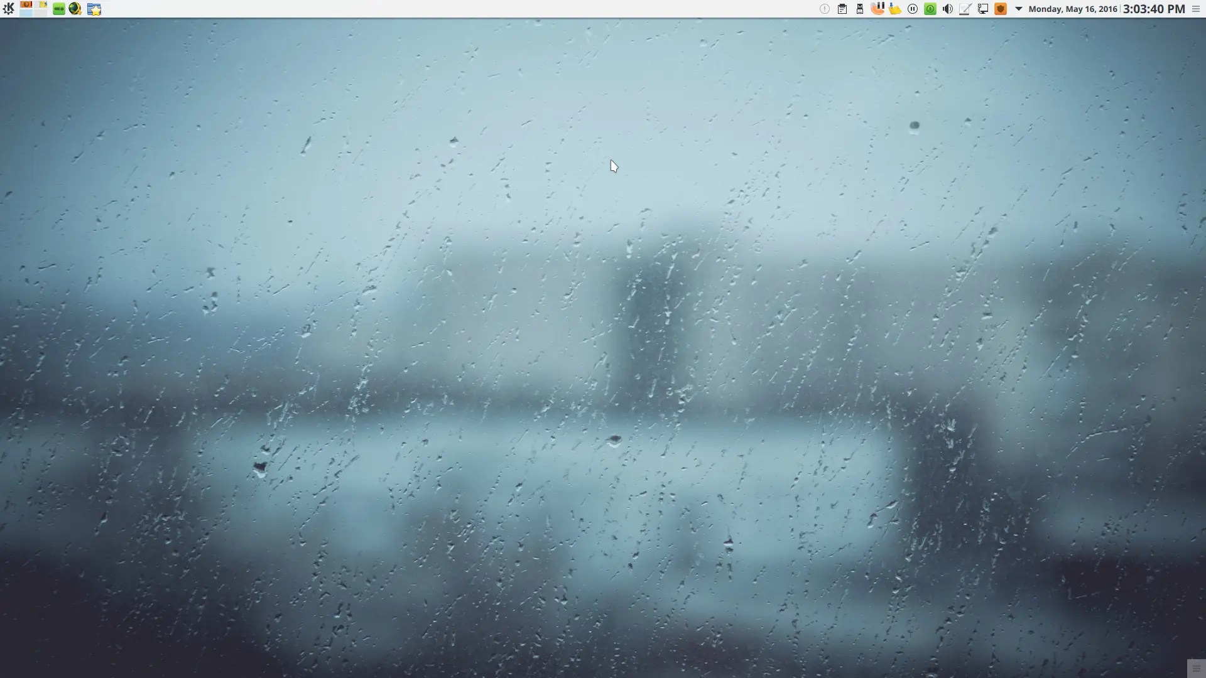
Task: Open the removable device notifier icon
Action: coord(859,9)
